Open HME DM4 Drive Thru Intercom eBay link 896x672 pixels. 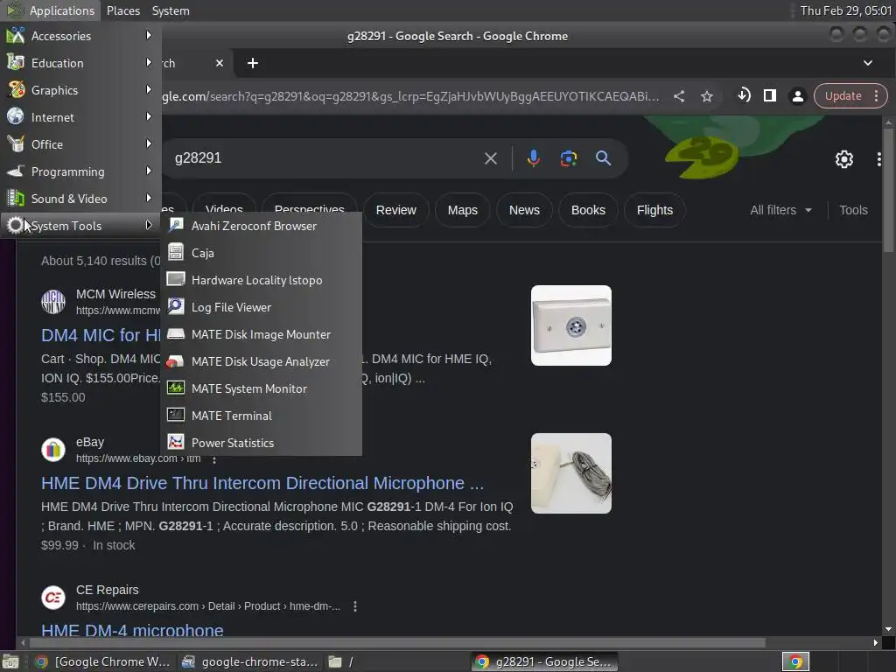coord(262,483)
